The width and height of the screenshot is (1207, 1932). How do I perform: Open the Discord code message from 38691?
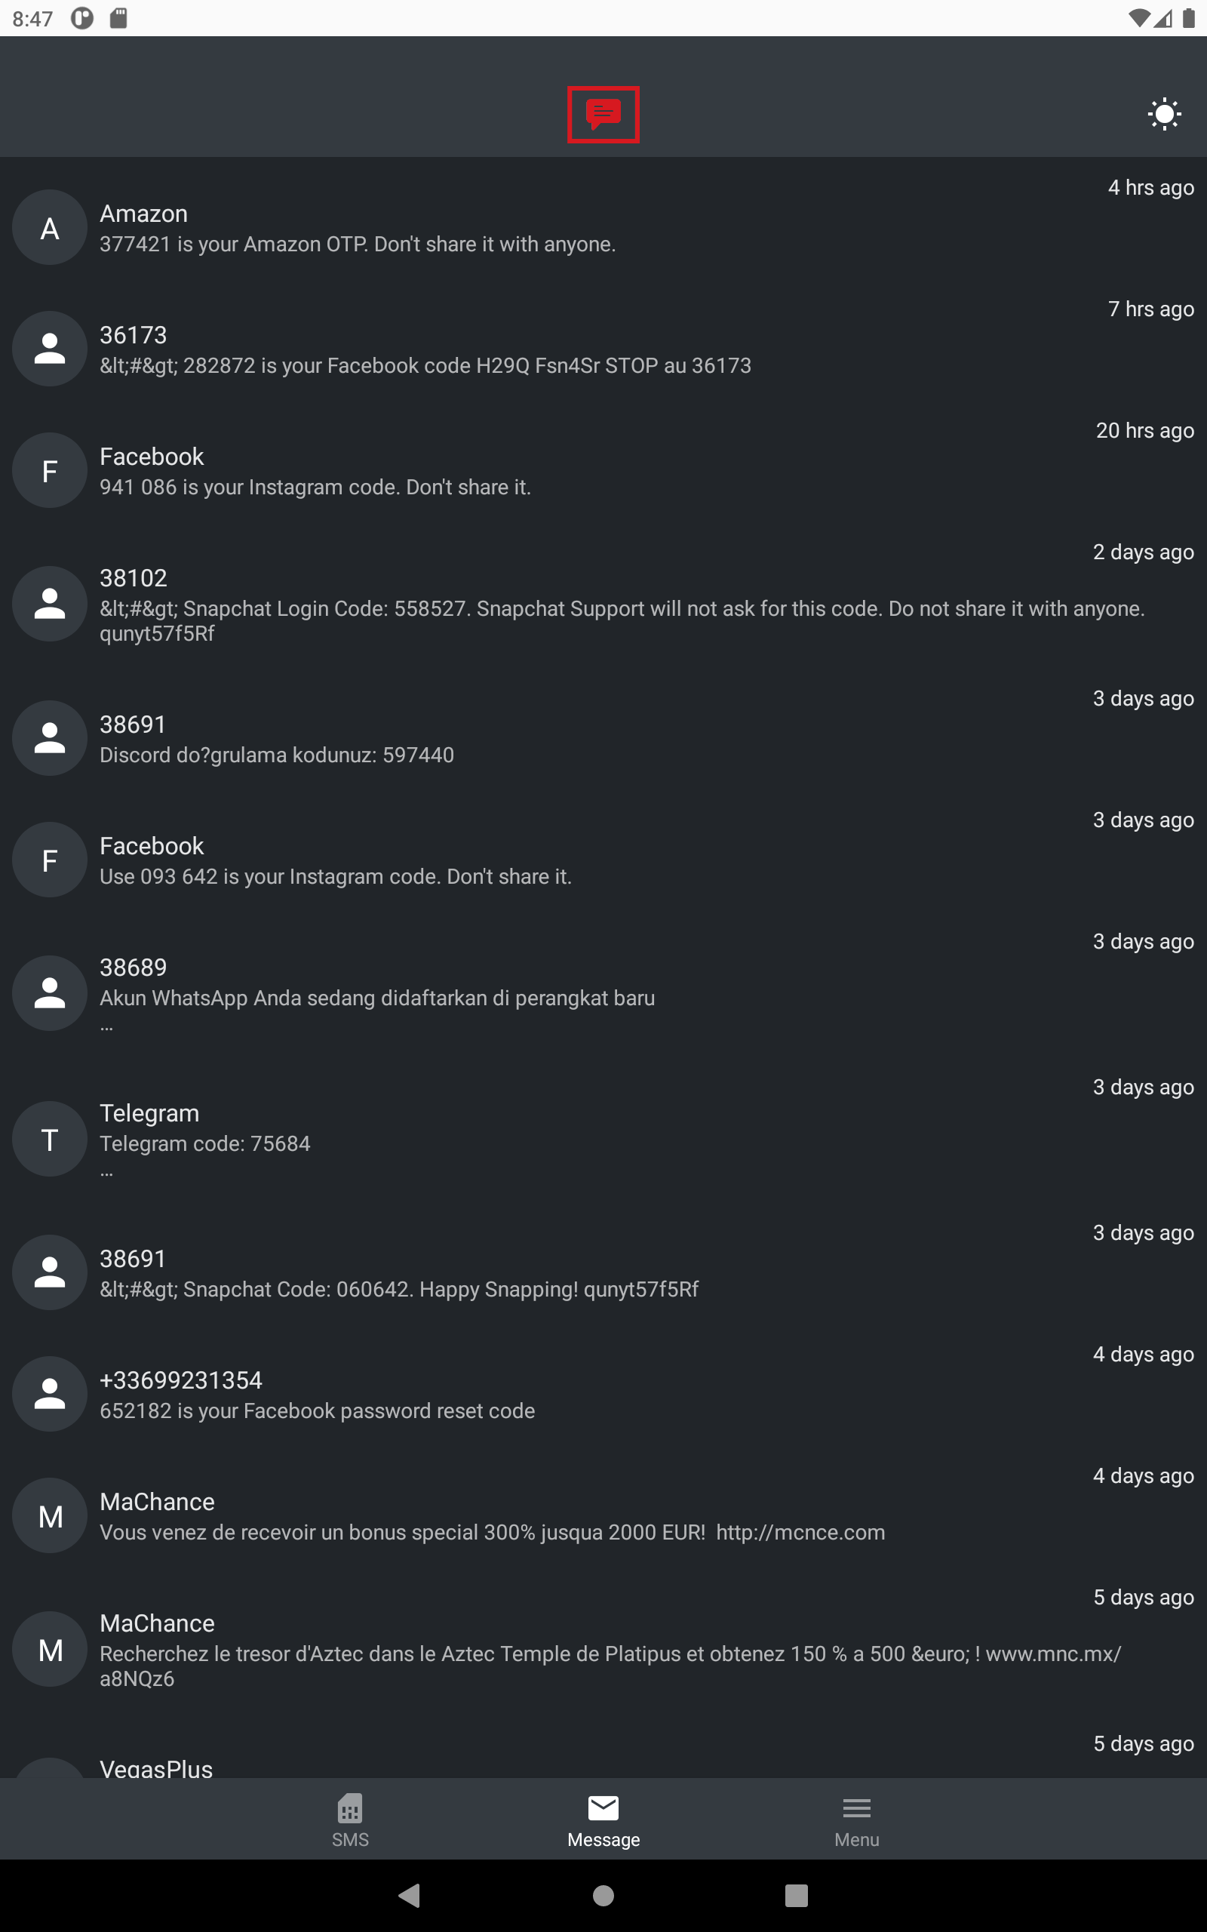[x=276, y=755]
